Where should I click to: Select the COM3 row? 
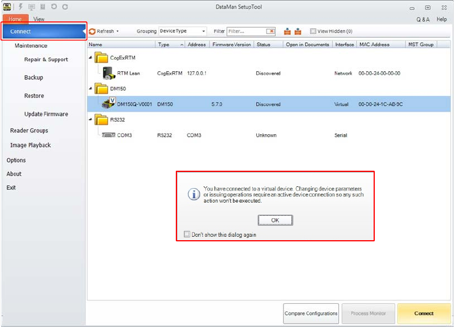click(x=269, y=135)
